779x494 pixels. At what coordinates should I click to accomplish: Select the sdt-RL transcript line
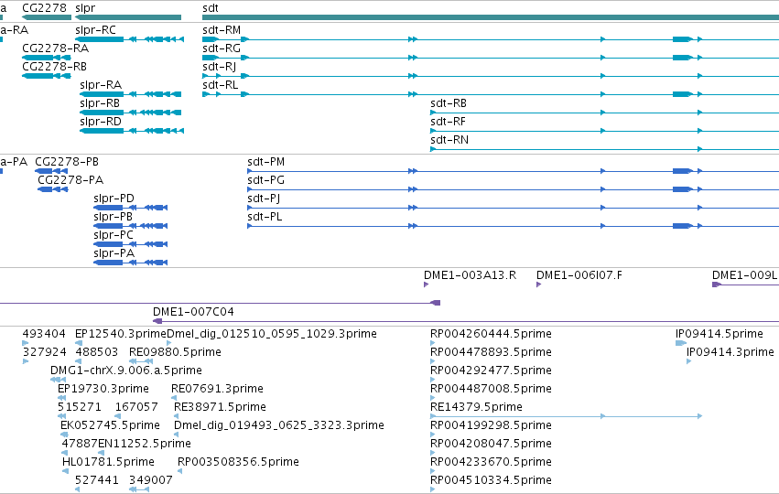click(x=491, y=94)
